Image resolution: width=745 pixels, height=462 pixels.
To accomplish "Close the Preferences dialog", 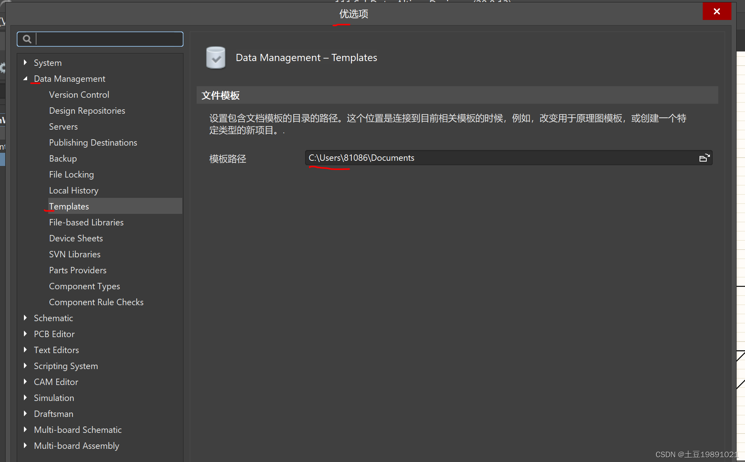I will [x=716, y=11].
